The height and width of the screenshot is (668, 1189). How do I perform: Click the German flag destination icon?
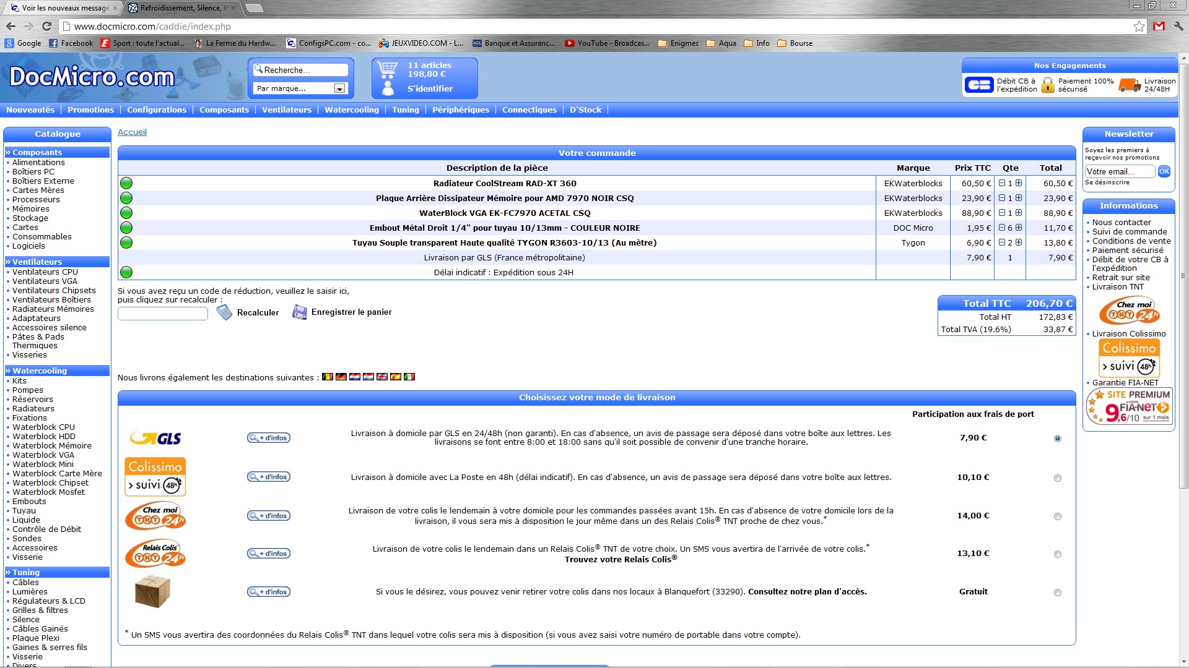click(341, 377)
